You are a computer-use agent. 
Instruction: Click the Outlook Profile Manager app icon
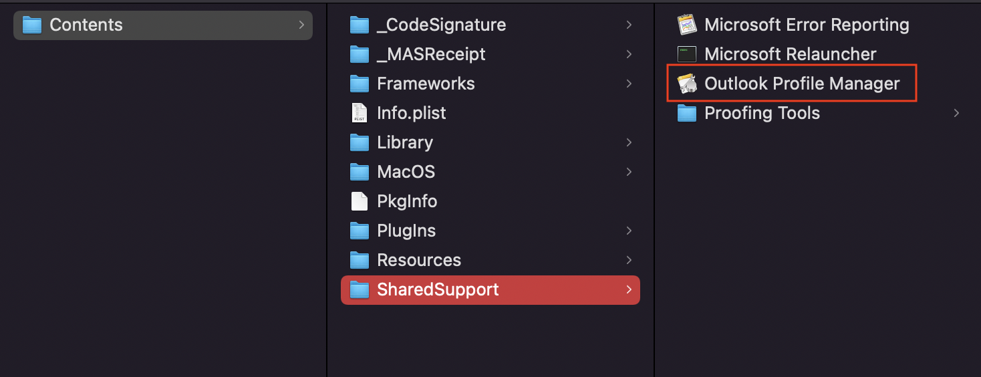point(687,84)
